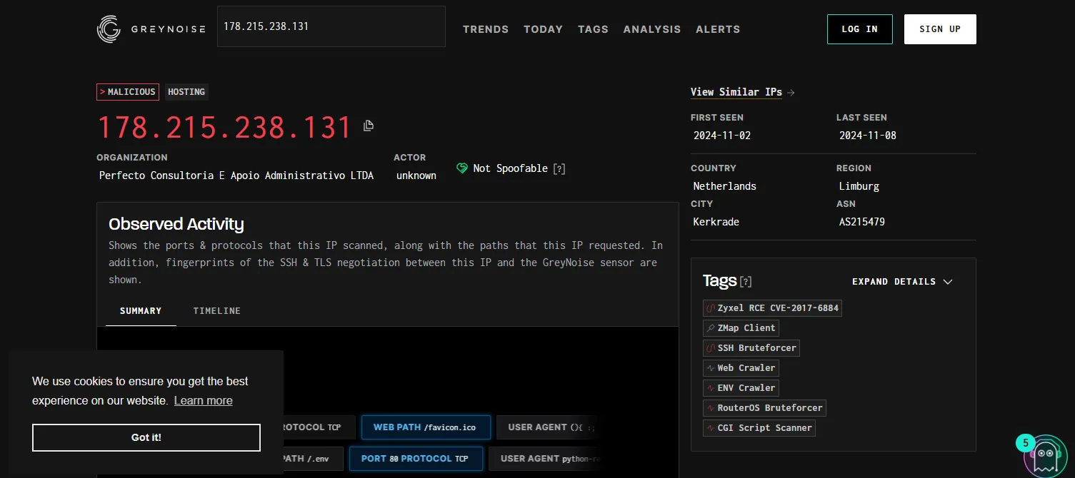Copy the IP address with copy icon
The image size is (1075, 478).
(x=369, y=126)
